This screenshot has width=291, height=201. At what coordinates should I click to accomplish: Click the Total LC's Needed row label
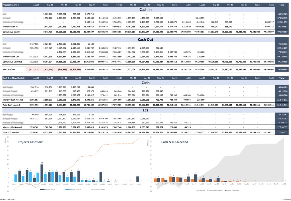tap(11, 132)
